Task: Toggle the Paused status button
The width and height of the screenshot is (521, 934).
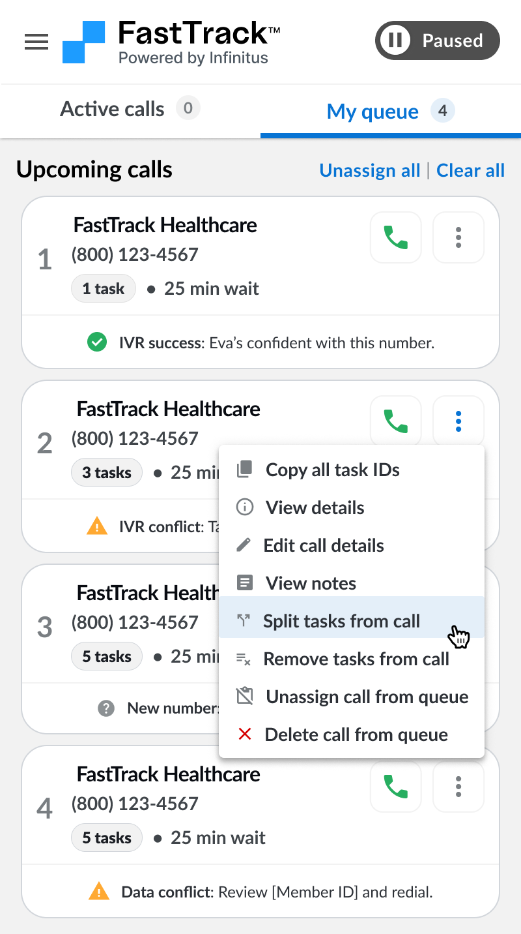Action: pos(437,40)
